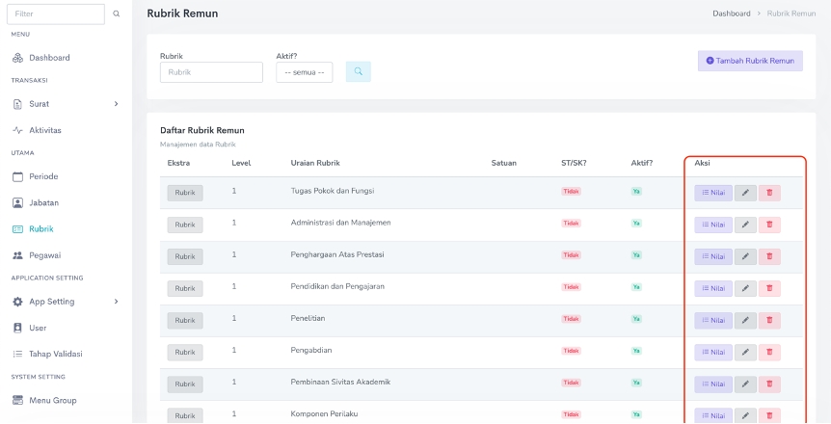
Task: Edit the Penelitian rubric with pencil icon
Action: pos(745,320)
